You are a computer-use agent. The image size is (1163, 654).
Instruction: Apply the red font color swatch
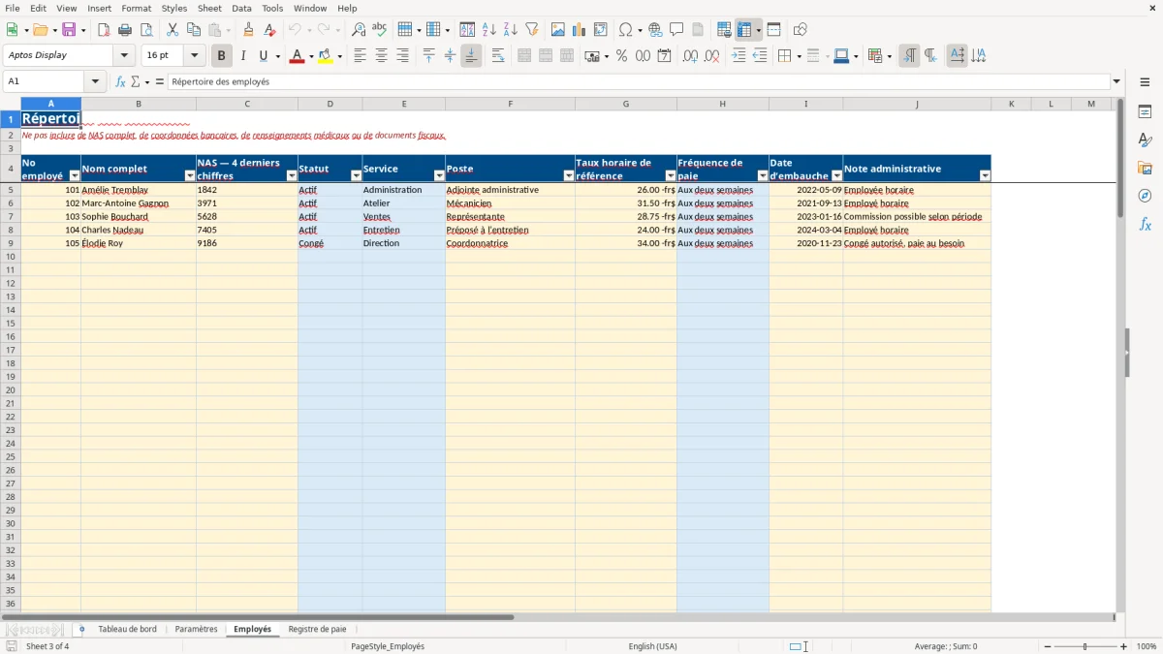point(297,56)
